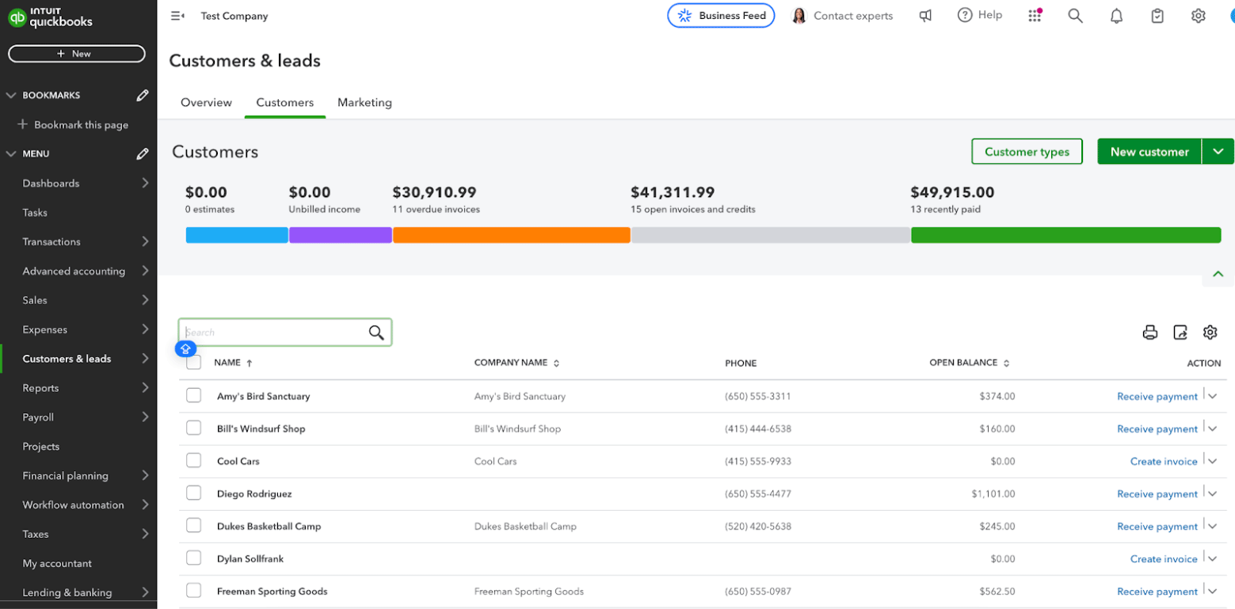Viewport: 1235px width, 609px height.
Task: Sort by the Name column arrow
Action: point(250,363)
